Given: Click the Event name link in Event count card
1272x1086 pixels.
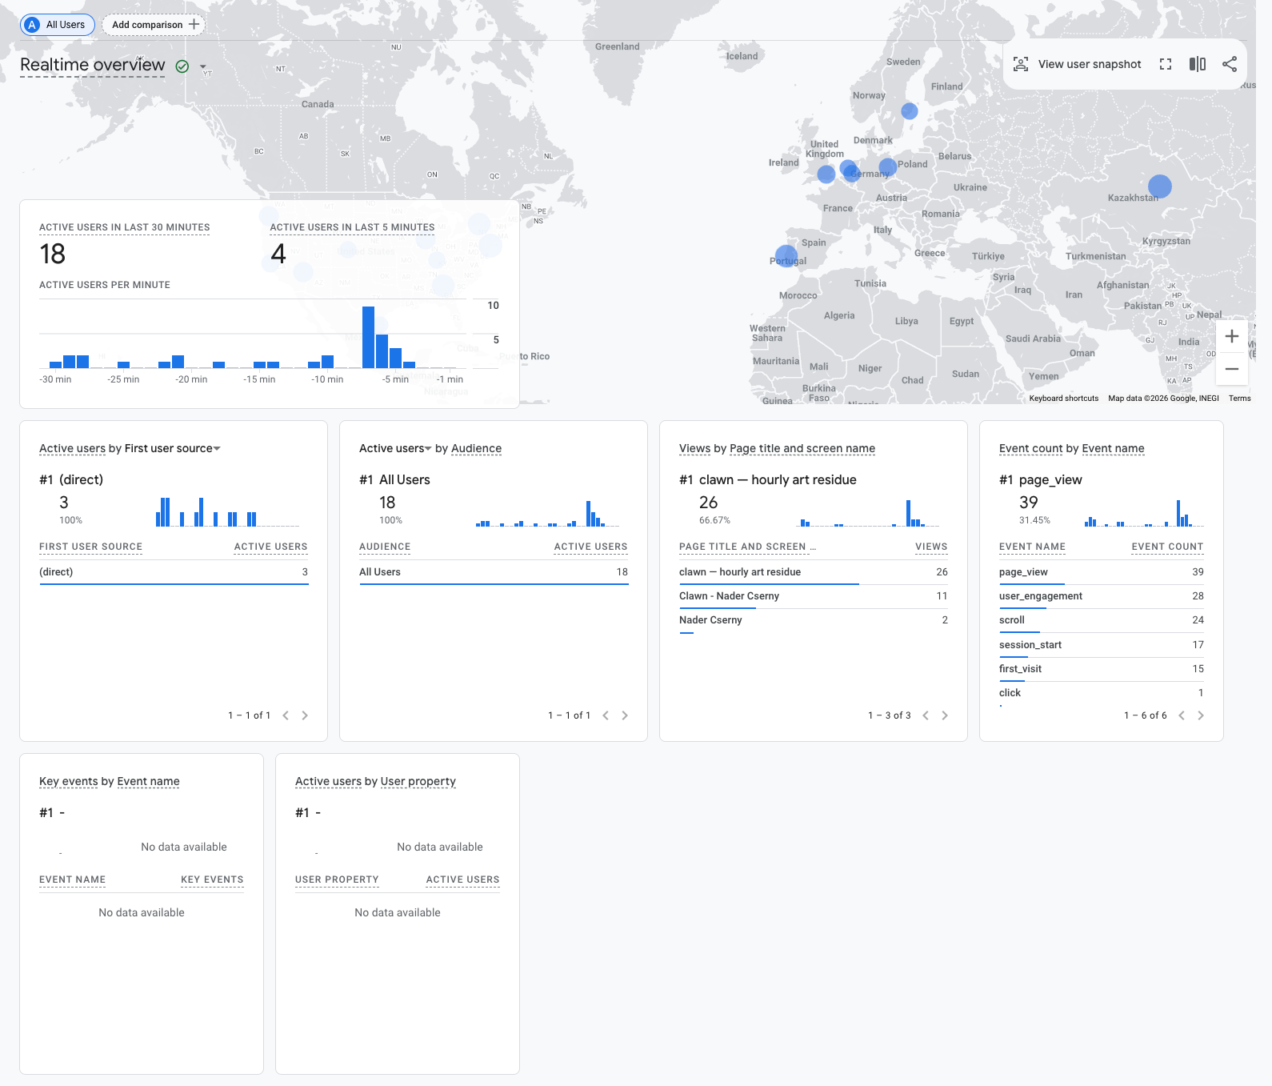Looking at the screenshot, I should click(1114, 448).
